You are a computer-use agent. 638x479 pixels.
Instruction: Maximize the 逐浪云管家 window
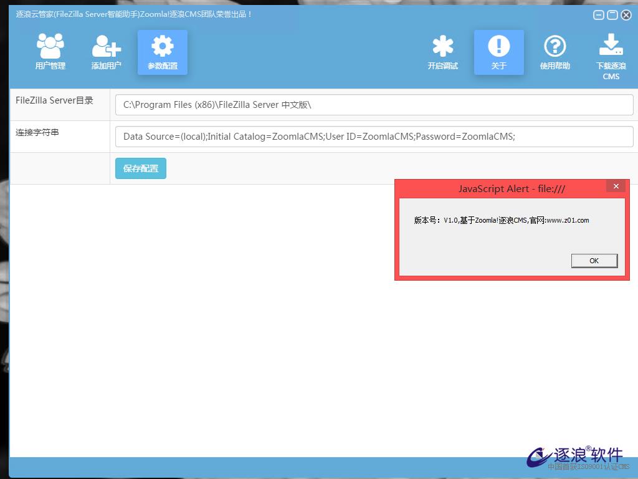pyautogui.click(x=612, y=15)
